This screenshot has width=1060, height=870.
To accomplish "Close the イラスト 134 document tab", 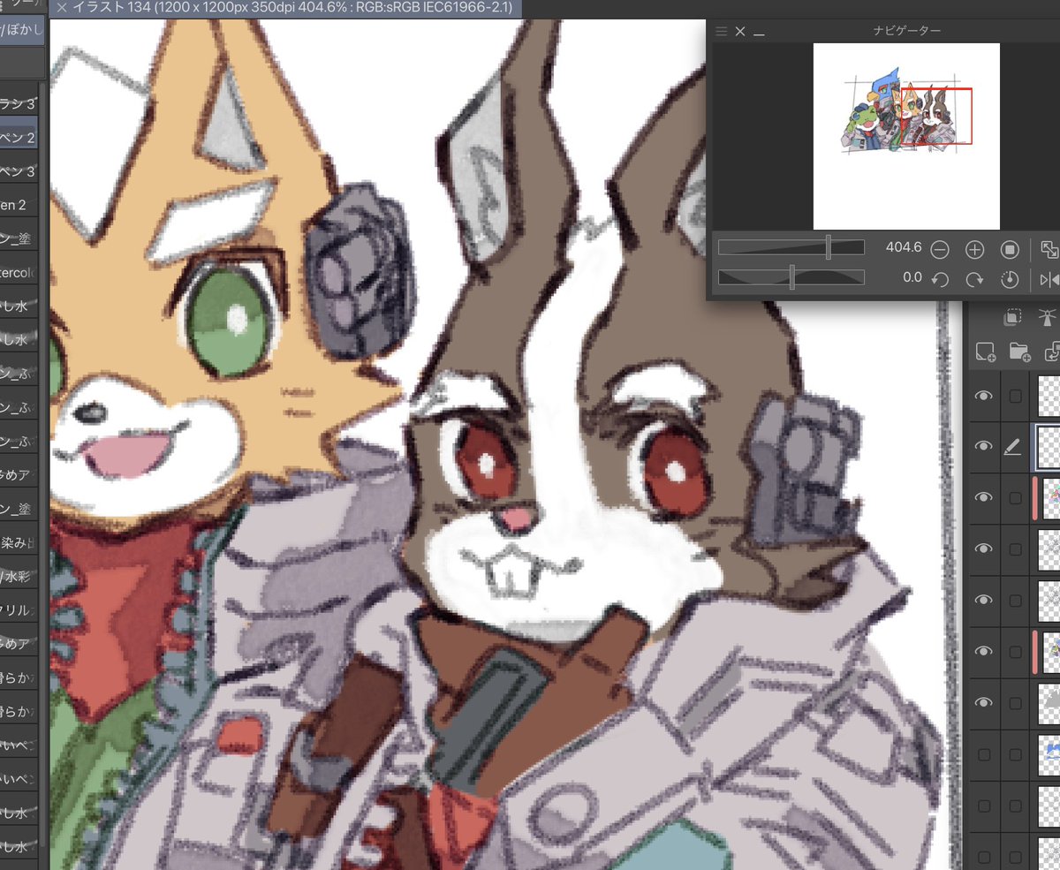I will [61, 8].
